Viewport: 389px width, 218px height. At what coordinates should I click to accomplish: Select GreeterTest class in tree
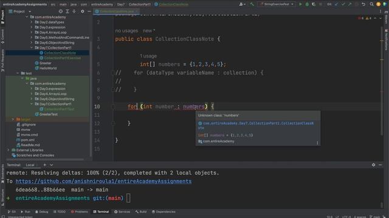pyautogui.click(x=46, y=114)
